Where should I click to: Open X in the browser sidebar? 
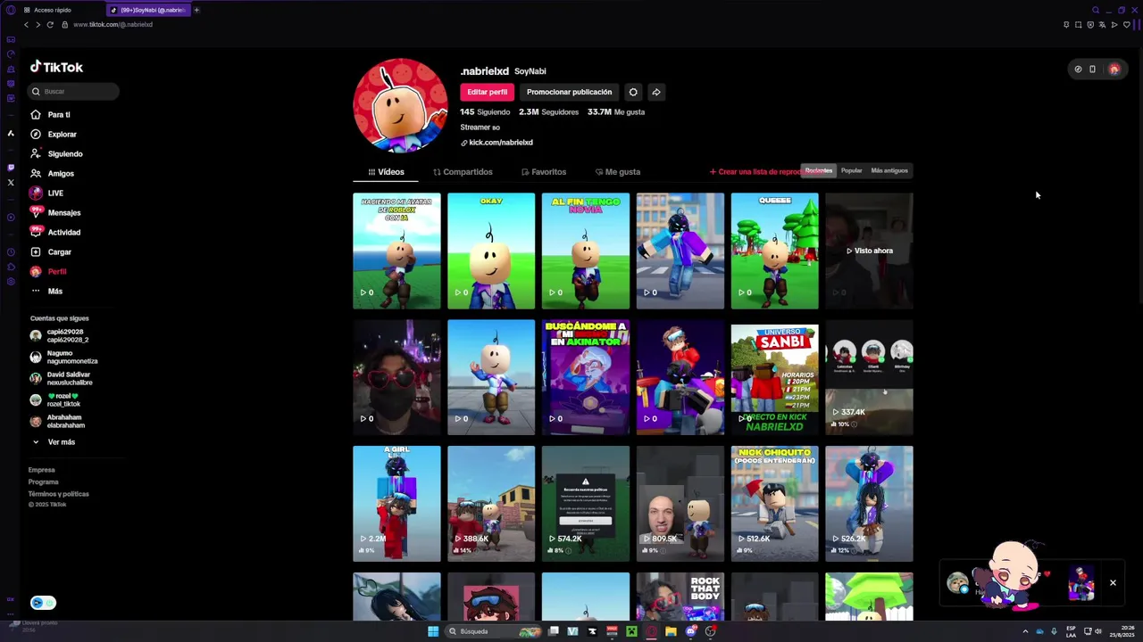coord(11,182)
